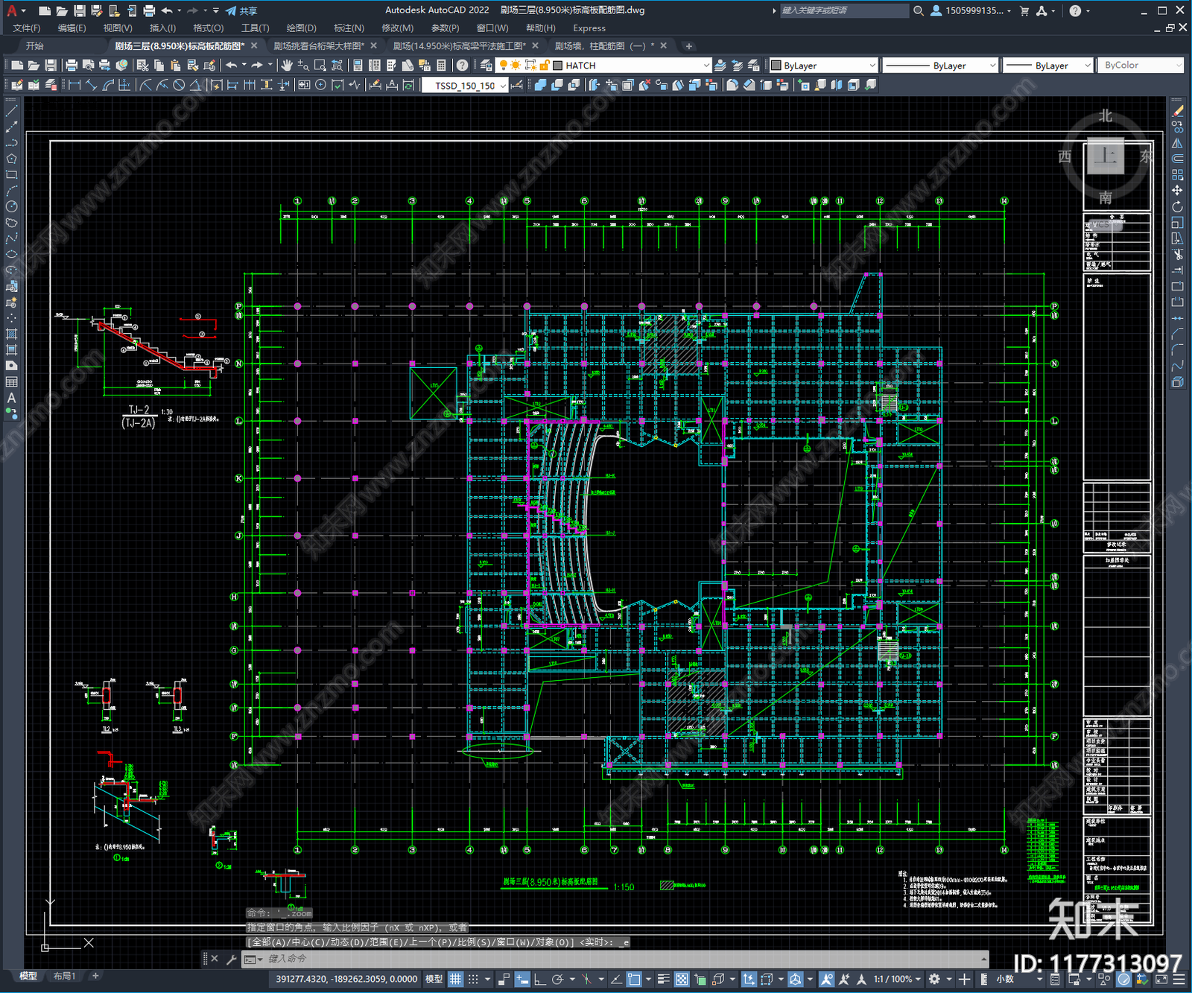The width and height of the screenshot is (1192, 993).
Task: Click the Zoom Window icon in standard toolbar
Action: tap(320, 66)
